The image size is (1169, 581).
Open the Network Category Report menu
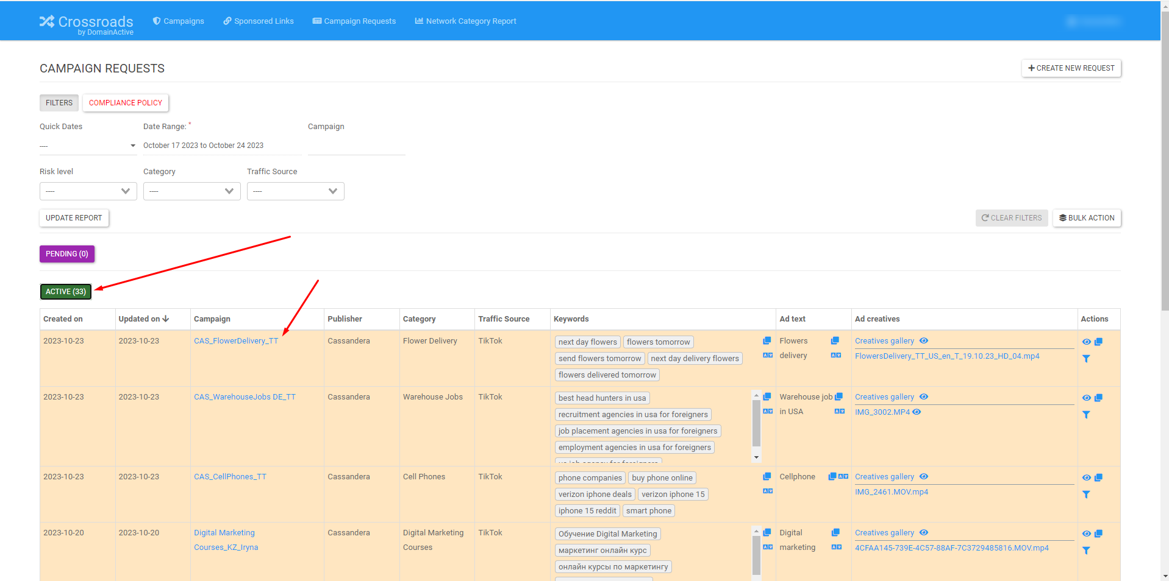pyautogui.click(x=465, y=21)
